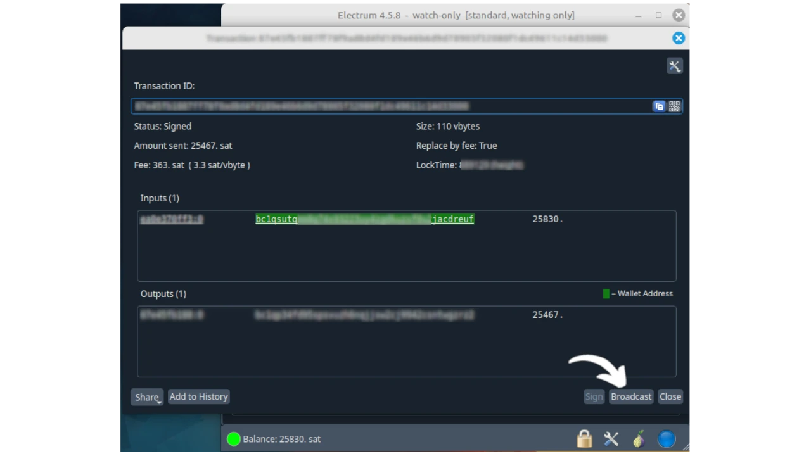Click the greyed-out Sign button
Image resolution: width=811 pixels, height=456 pixels.
[x=594, y=396]
